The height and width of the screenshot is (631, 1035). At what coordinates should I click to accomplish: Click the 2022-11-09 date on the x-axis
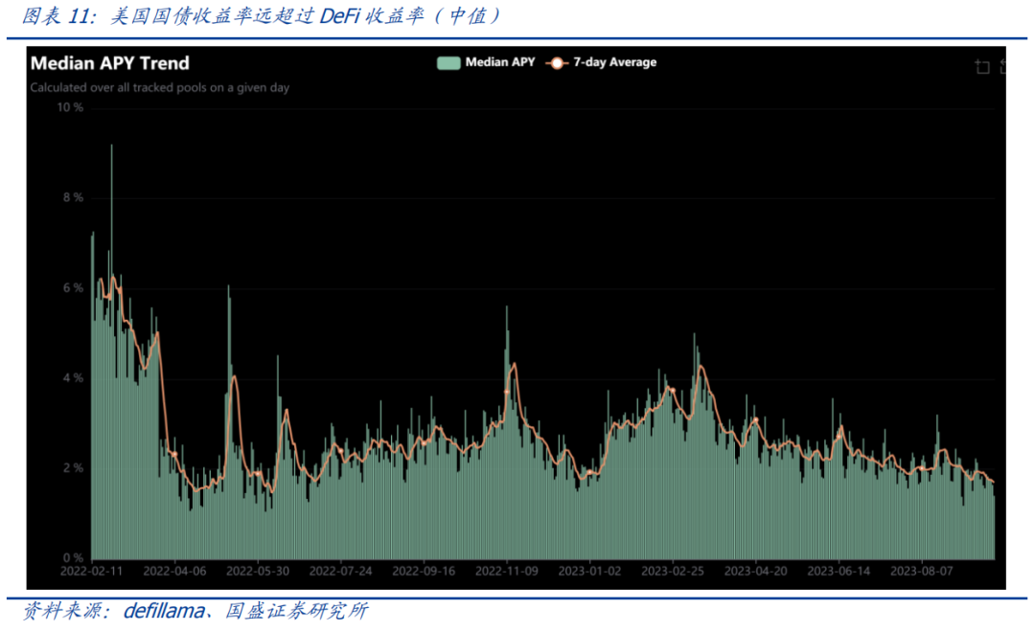point(507,571)
